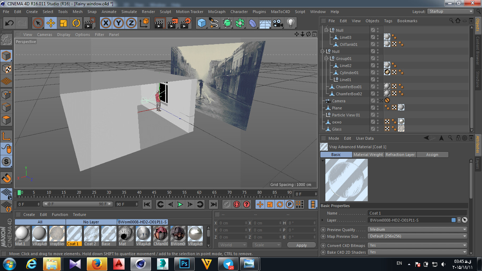Toggle Y-axis lock
The image size is (482, 271).
click(x=119, y=23)
